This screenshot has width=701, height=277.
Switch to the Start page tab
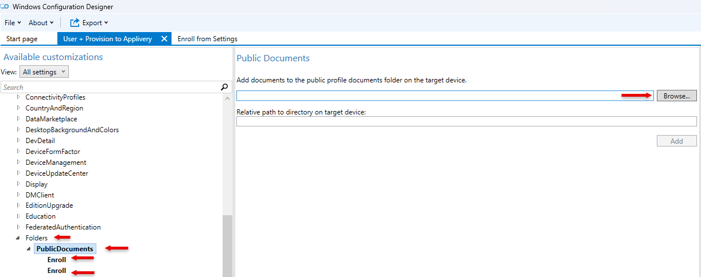tap(22, 39)
